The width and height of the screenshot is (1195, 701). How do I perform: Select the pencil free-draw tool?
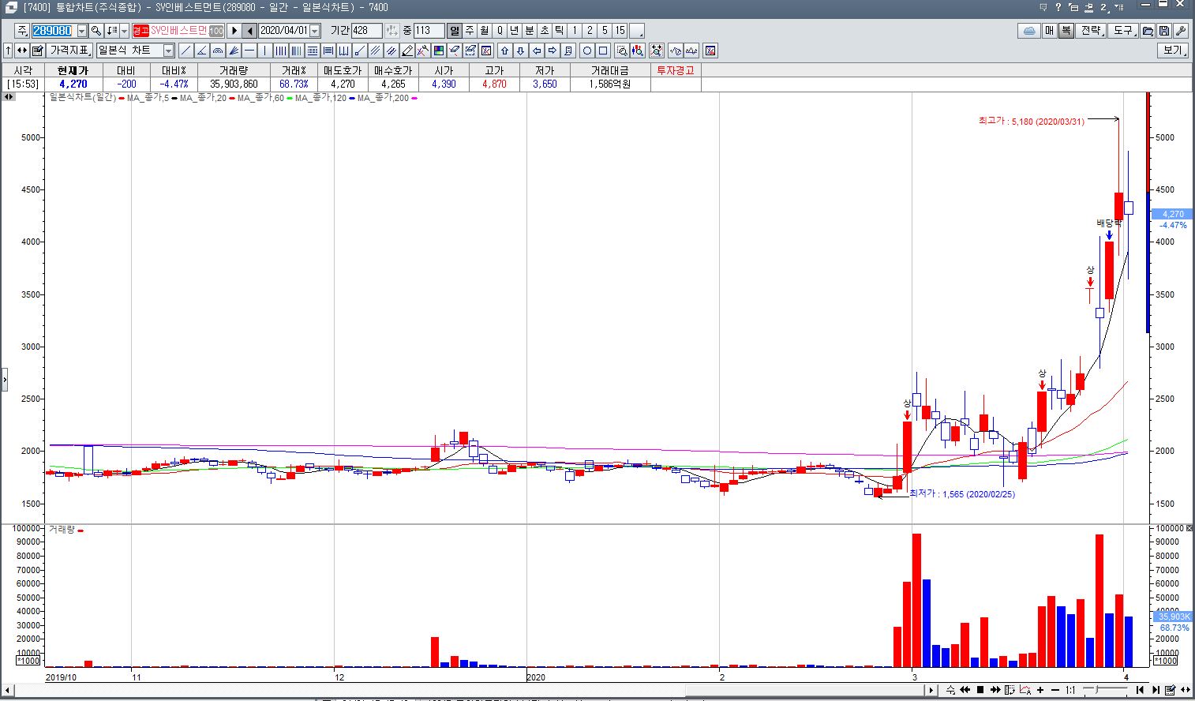click(x=407, y=51)
